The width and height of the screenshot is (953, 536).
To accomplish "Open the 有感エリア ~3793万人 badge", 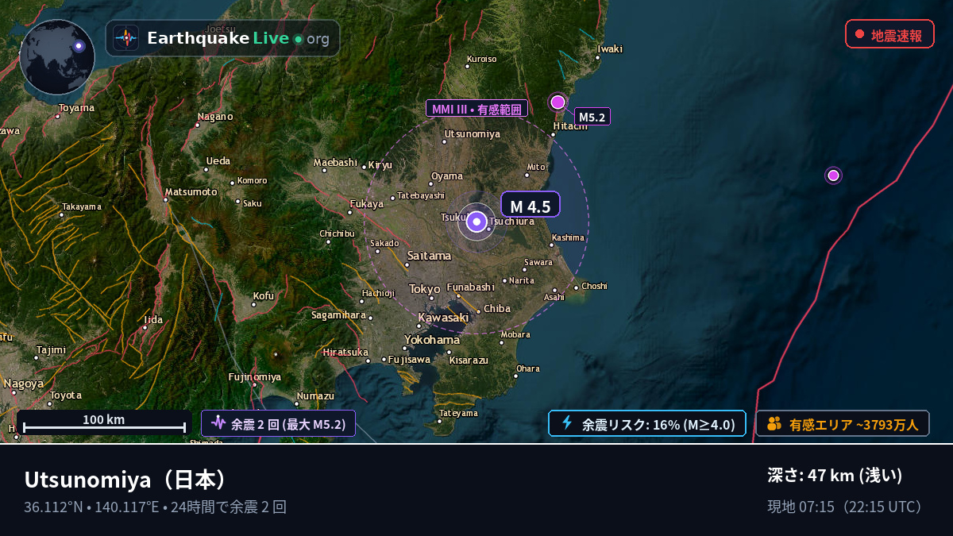I will (843, 423).
